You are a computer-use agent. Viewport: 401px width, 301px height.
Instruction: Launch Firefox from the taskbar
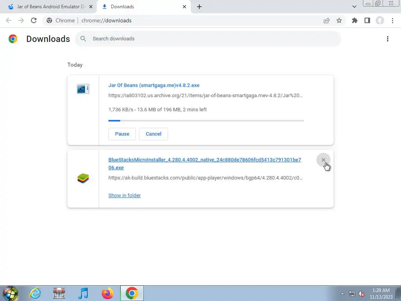click(x=107, y=293)
